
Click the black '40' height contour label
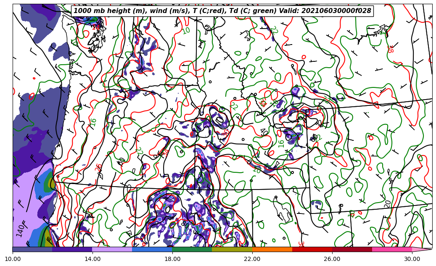264,132
